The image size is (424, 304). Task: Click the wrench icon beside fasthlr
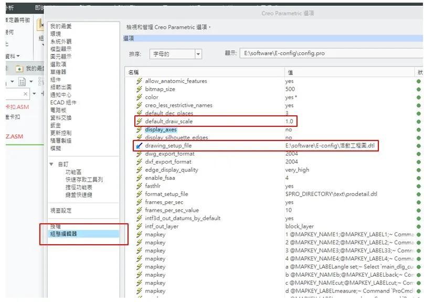137,186
